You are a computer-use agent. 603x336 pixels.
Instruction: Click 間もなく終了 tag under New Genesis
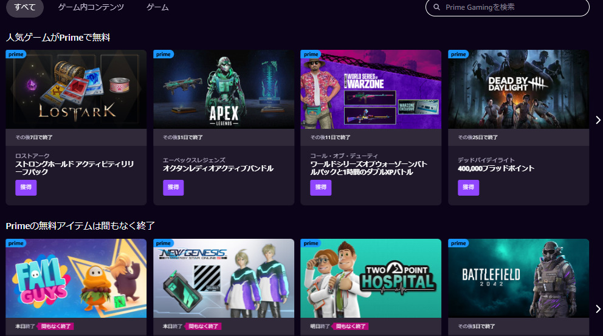(203, 326)
